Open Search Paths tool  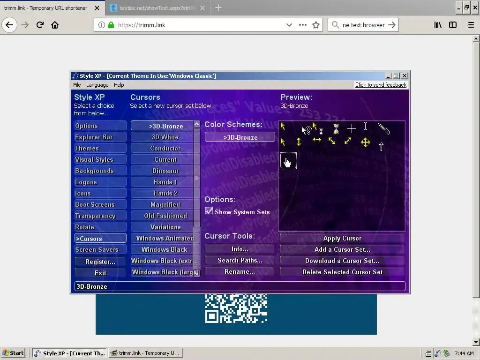pyautogui.click(x=240, y=261)
